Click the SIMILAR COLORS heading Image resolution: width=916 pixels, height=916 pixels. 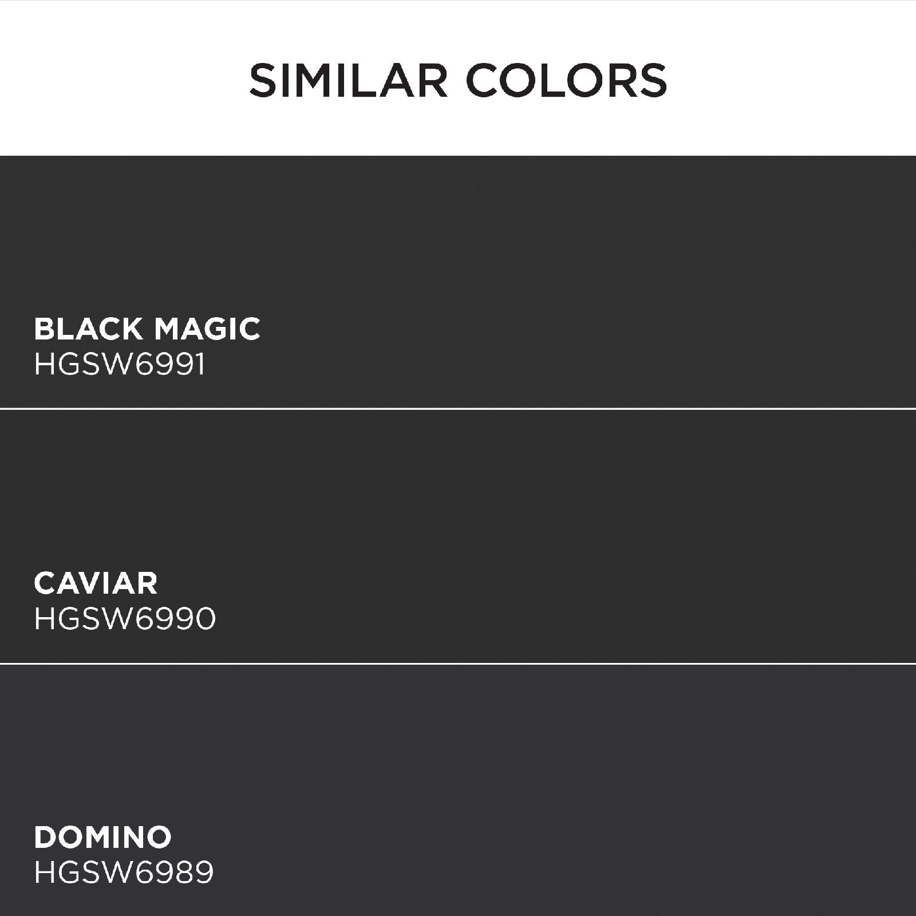click(x=458, y=80)
